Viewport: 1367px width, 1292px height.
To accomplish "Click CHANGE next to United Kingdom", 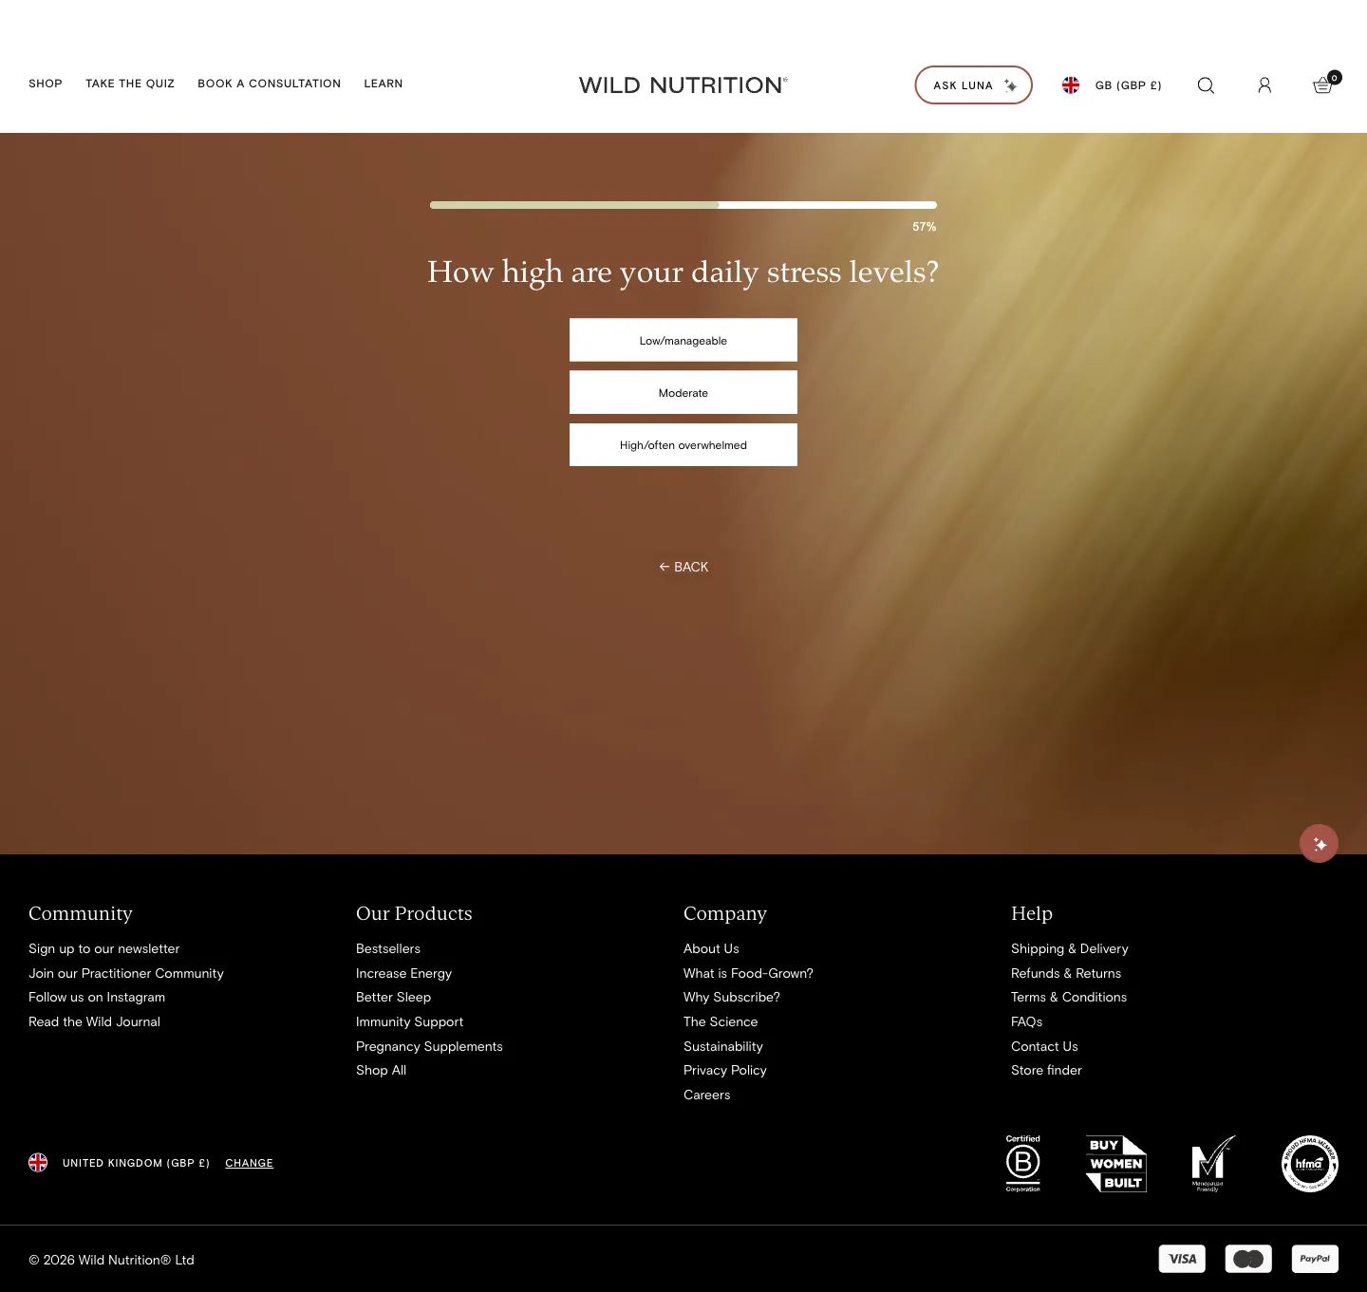I will point(249,1163).
